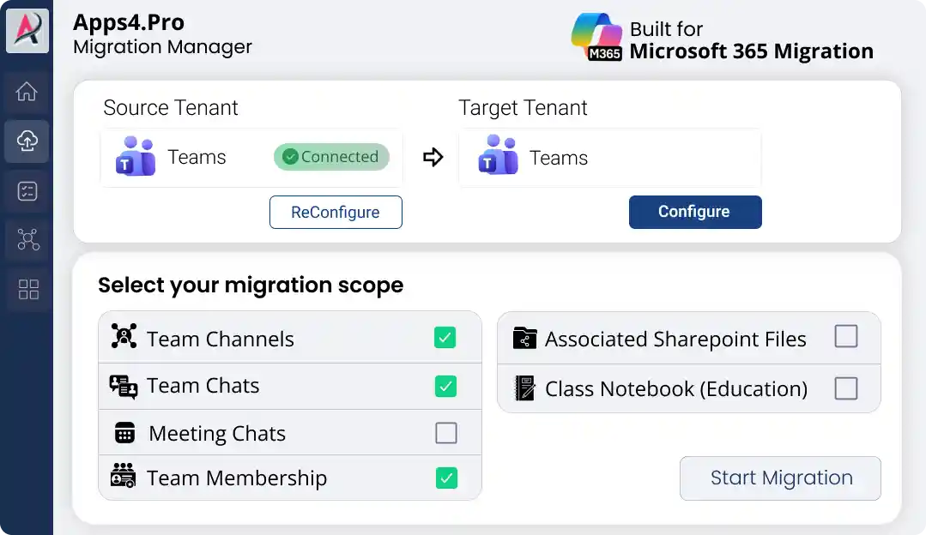Viewport: 926px width, 535px height.
Task: Open the network nodes sidebar icon
Action: coord(27,239)
